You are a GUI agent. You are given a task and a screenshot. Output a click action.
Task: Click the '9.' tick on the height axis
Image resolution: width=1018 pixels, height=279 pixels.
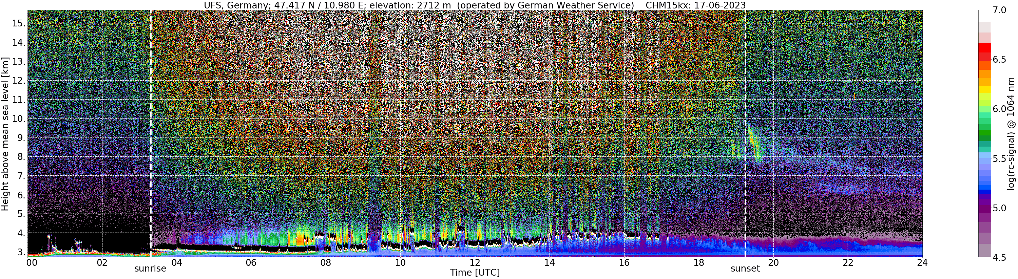pyautogui.click(x=21, y=138)
